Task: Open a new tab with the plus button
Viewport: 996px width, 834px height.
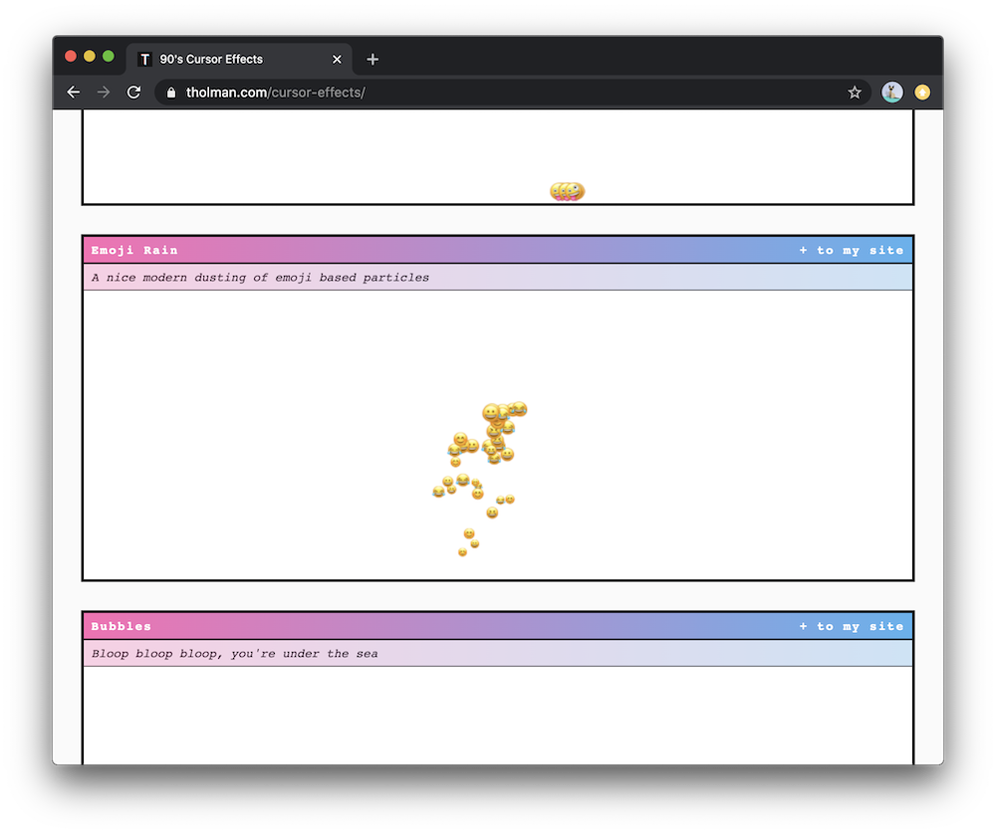Action: 373,59
